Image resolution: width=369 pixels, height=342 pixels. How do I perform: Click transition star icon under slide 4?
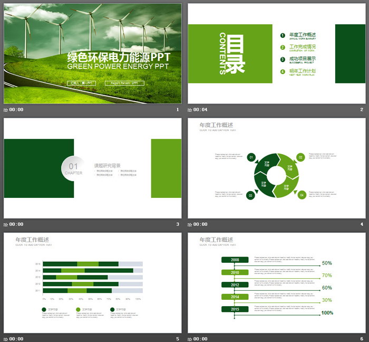[x=190, y=224]
